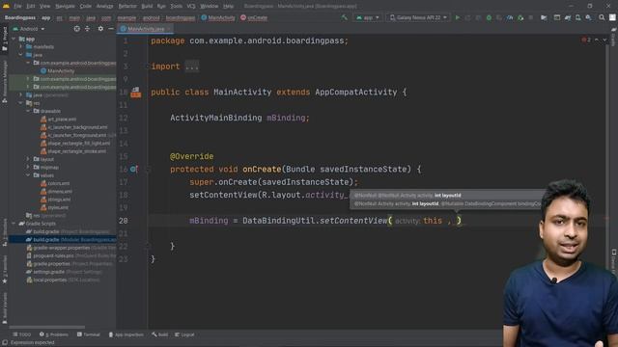Open ic_launcher_foreground.xml file
The height and width of the screenshot is (347, 618).
[73, 135]
